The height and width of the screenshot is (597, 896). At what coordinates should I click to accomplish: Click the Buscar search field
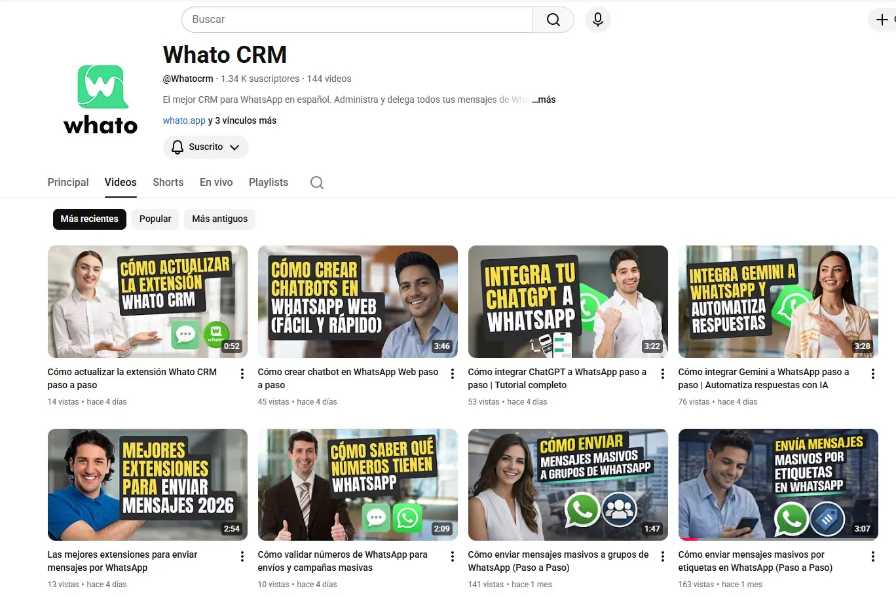pos(357,20)
